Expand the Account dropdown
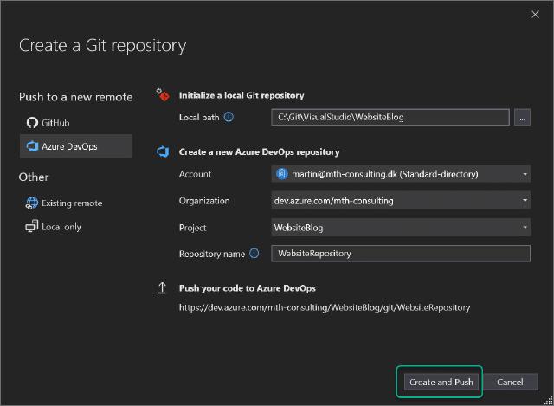This screenshot has height=406, width=554. (x=525, y=174)
